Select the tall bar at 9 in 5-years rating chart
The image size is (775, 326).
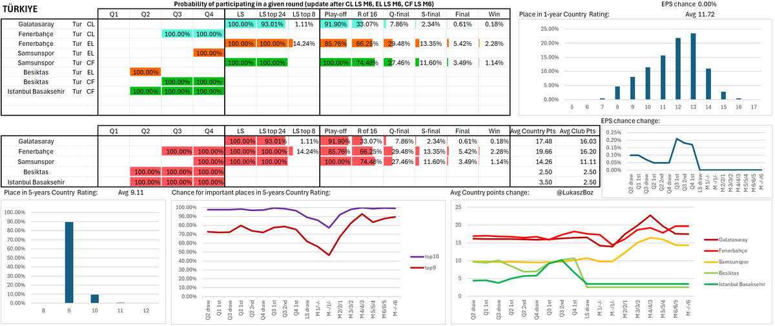tap(68, 263)
